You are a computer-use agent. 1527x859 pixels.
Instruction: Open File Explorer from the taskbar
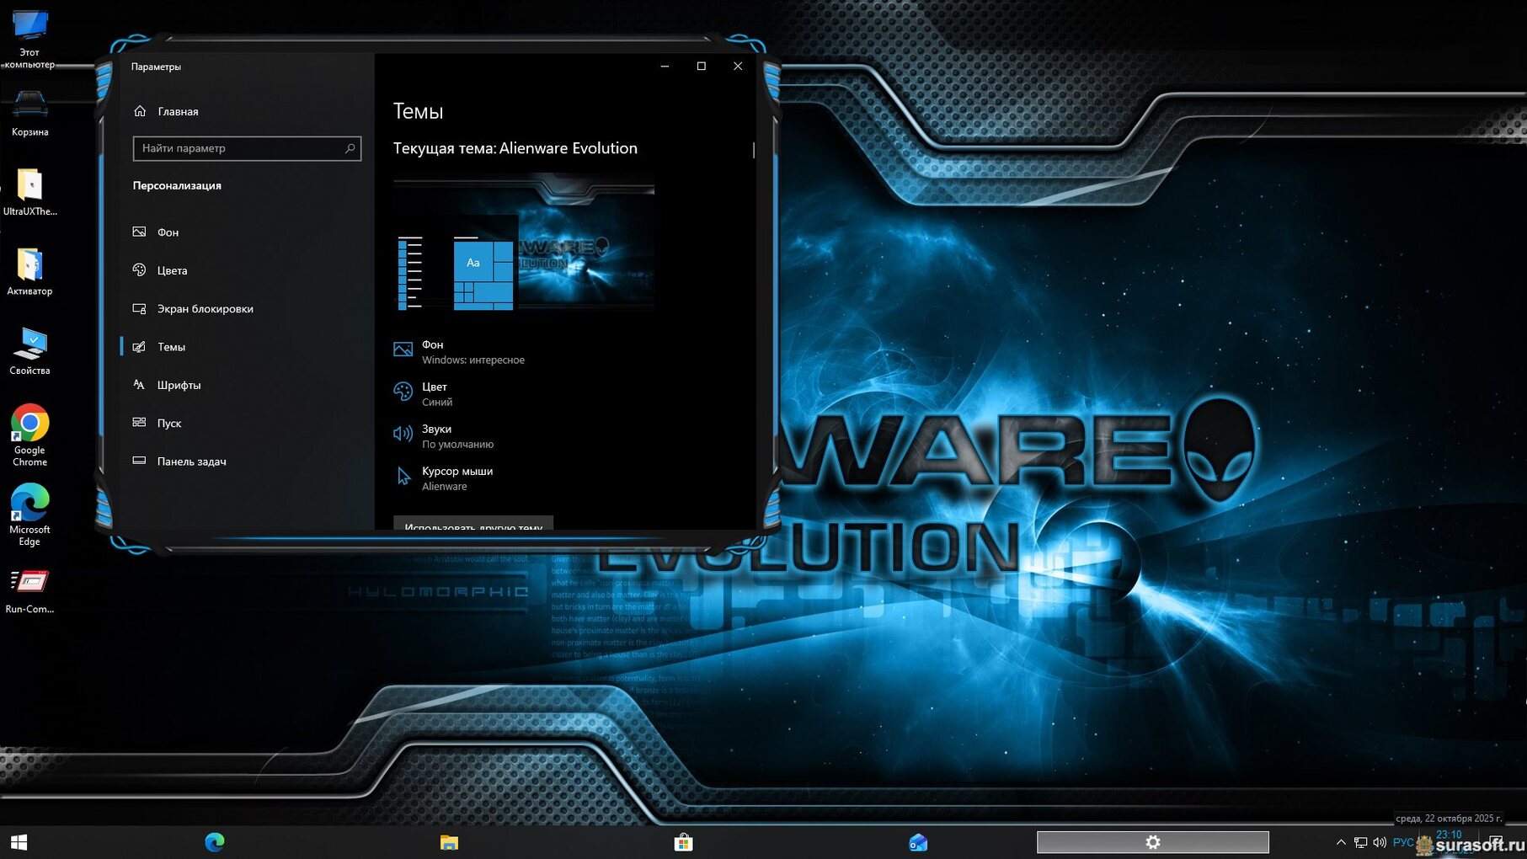coord(449,842)
